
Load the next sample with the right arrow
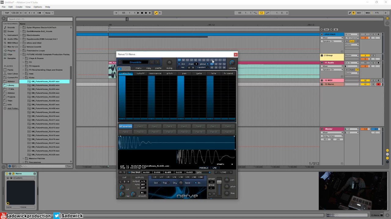pyautogui.click(x=231, y=172)
